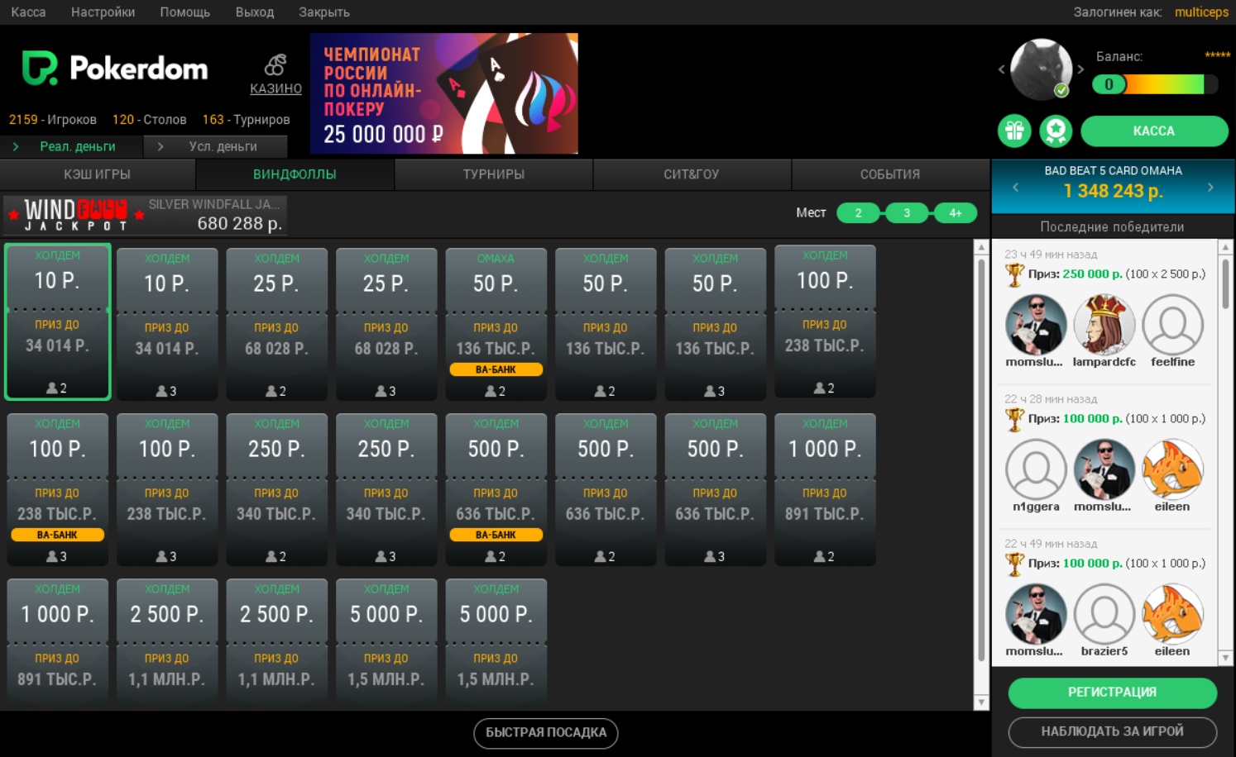Click the balance progress bar
Viewport: 1236px width, 757px height.
(x=1155, y=84)
